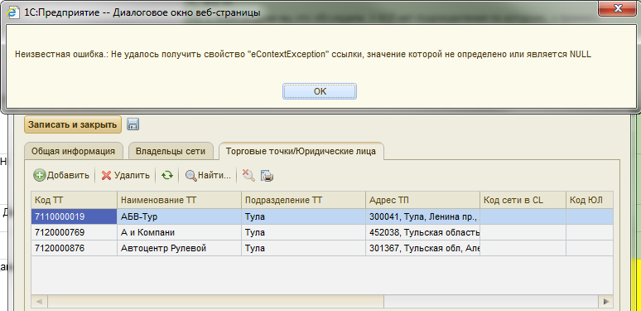Save using the floppy disk icon
This screenshot has width=641, height=311.
(x=133, y=124)
